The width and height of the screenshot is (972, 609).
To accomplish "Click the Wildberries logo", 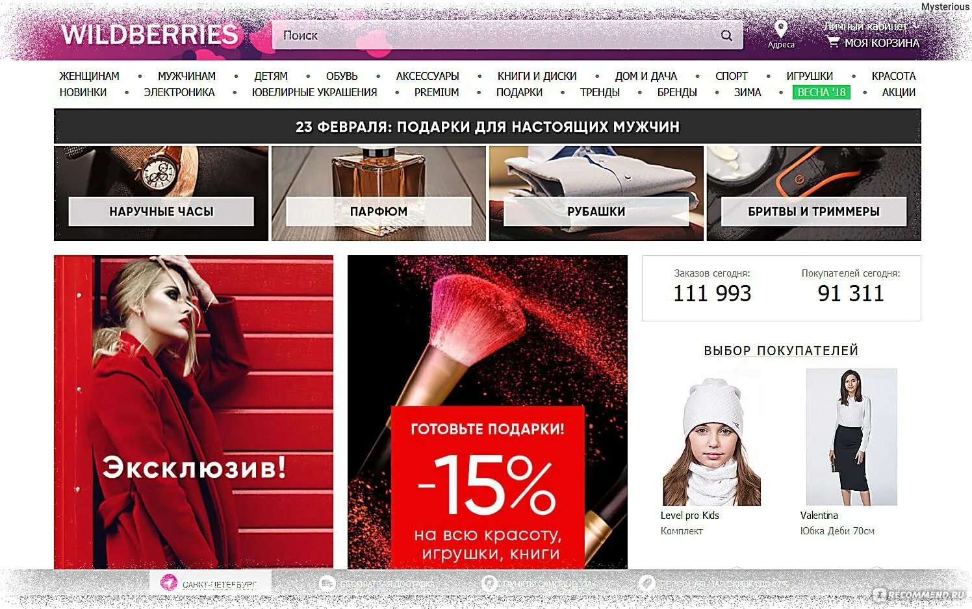I will (150, 34).
